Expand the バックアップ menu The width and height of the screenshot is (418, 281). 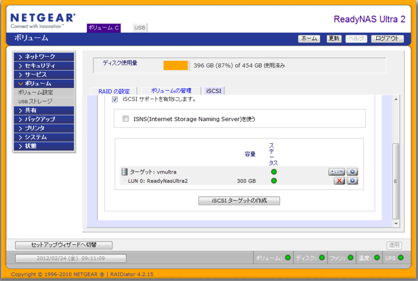[44, 119]
